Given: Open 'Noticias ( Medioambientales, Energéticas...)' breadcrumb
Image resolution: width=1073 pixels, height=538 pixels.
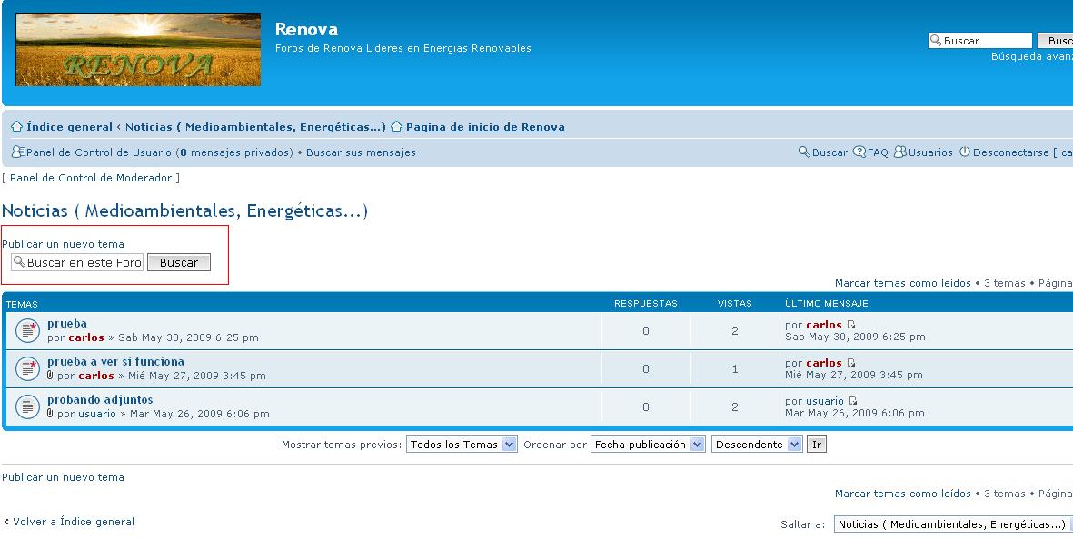Looking at the screenshot, I should click(255, 127).
